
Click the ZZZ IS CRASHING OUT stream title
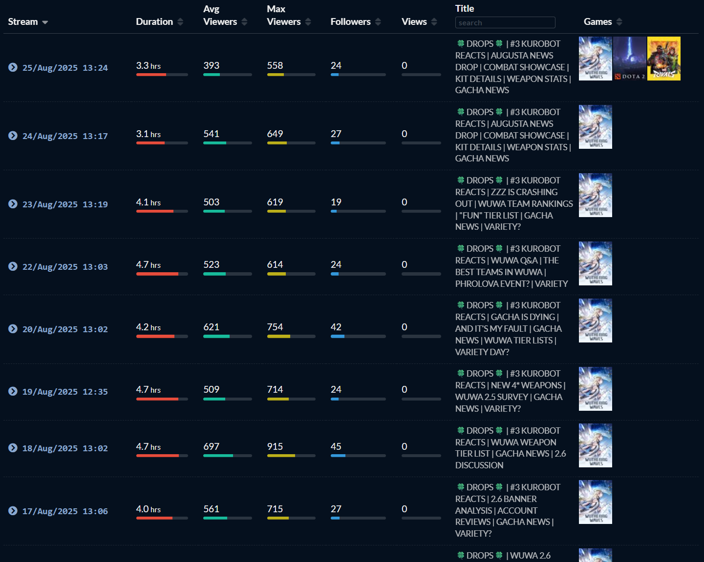coord(514,203)
